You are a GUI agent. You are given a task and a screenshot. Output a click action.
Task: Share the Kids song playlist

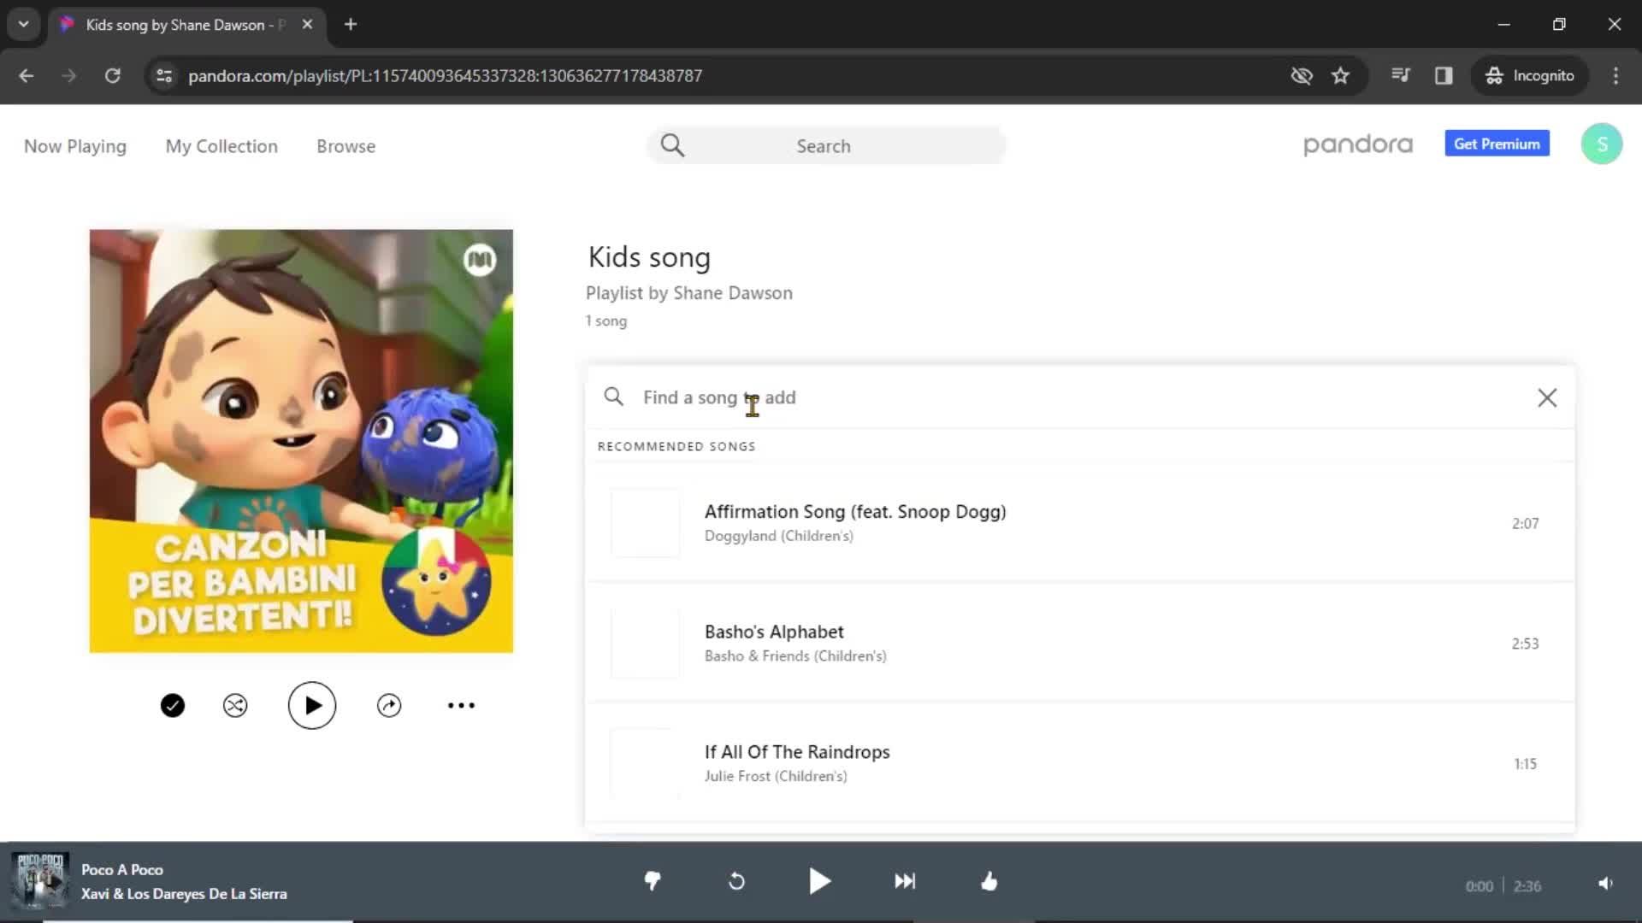[x=389, y=706]
